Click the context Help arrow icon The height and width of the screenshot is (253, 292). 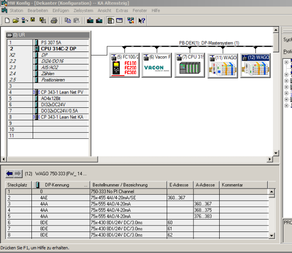(x=142, y=20)
